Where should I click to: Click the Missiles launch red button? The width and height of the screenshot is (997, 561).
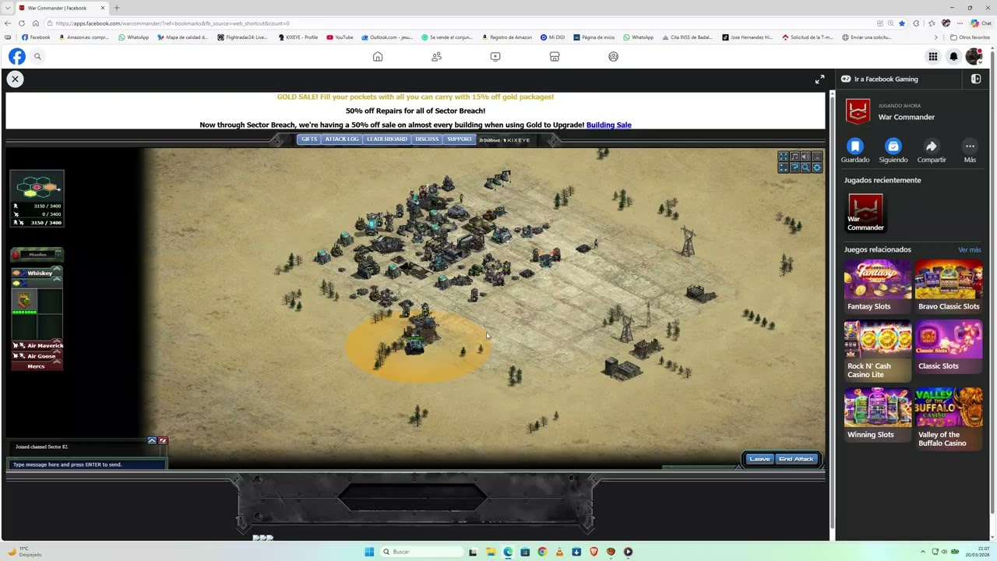(x=15, y=255)
